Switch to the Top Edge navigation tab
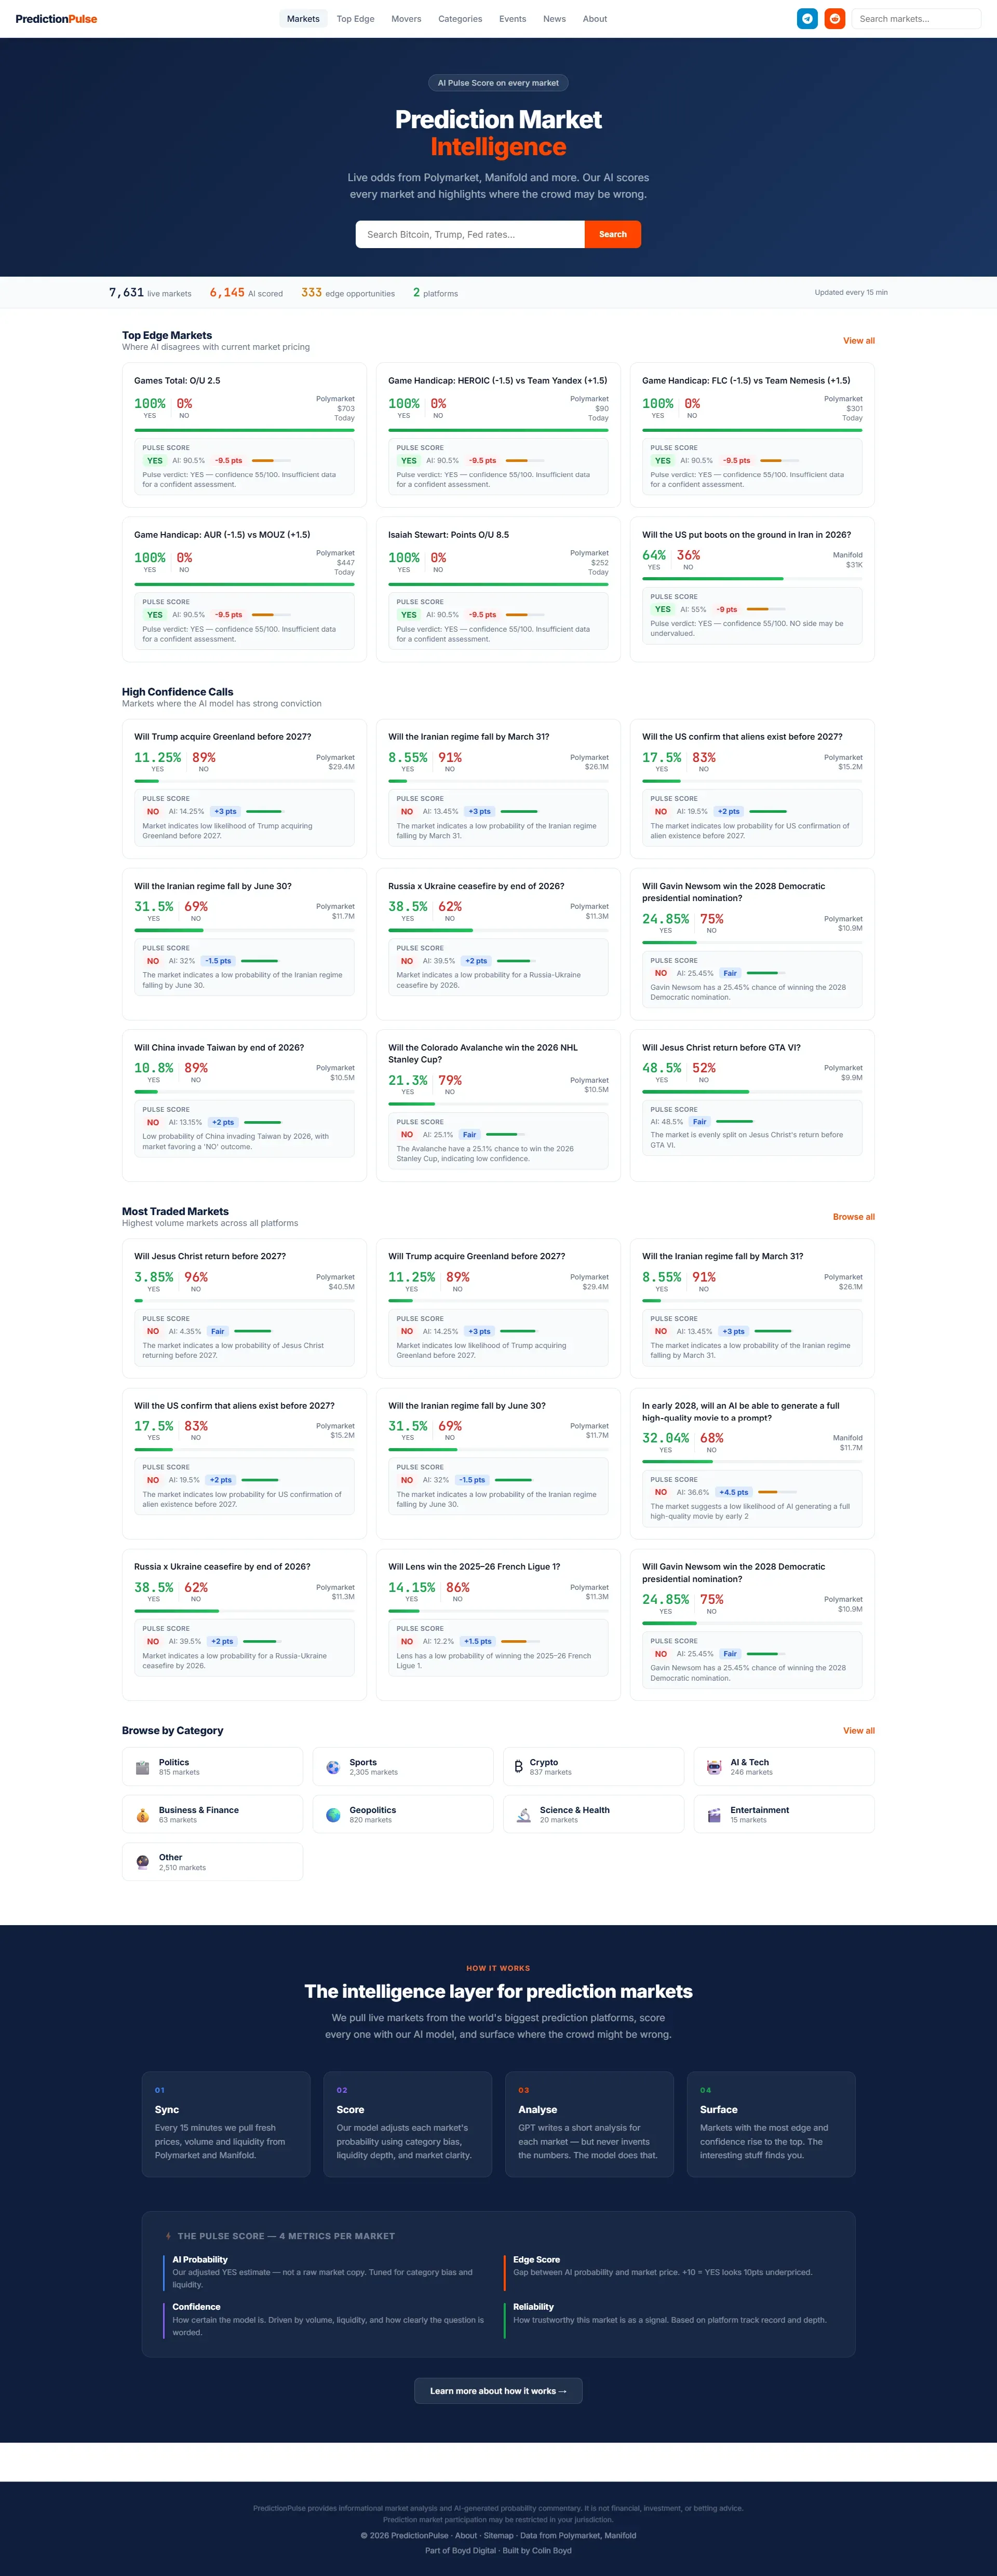997x2576 pixels. 355,18
